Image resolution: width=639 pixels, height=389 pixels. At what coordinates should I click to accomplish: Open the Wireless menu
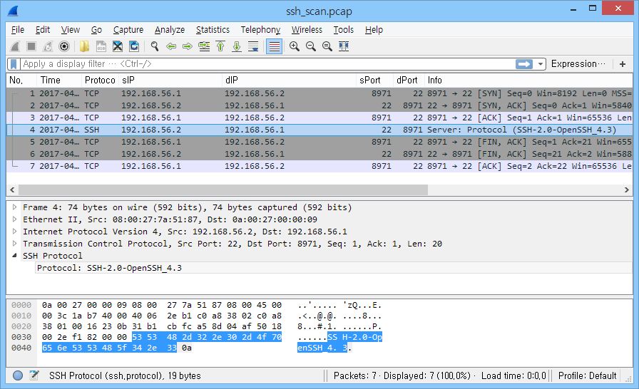307,30
